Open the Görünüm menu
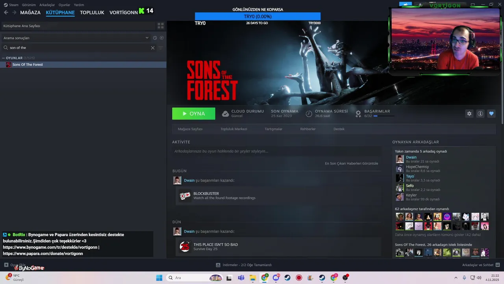This screenshot has width=504, height=284. click(29, 5)
